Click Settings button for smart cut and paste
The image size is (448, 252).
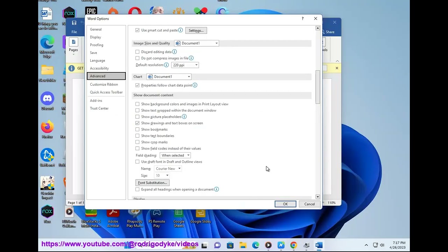tap(196, 30)
